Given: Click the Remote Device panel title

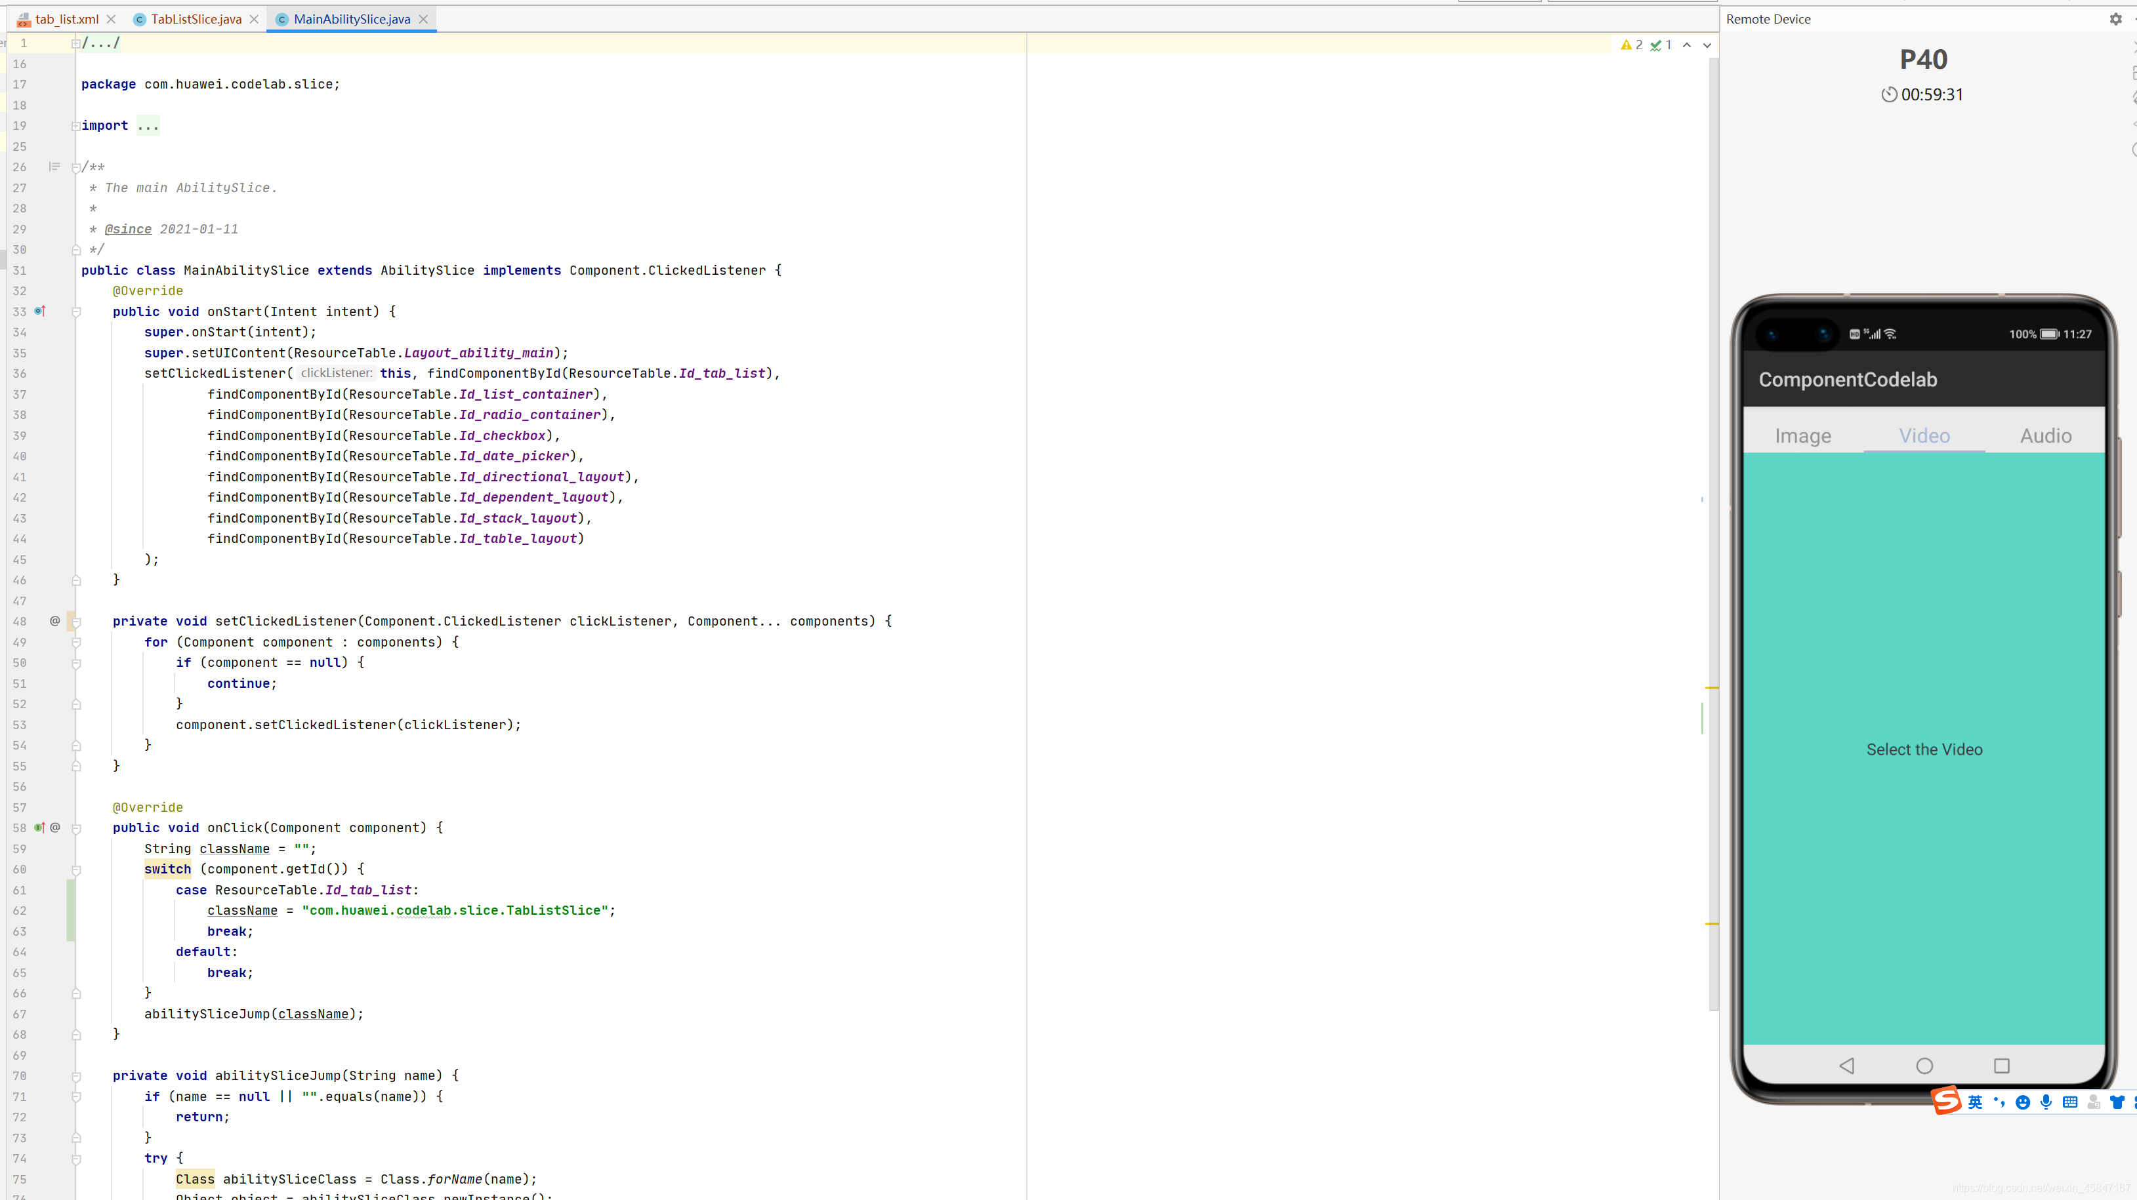Looking at the screenshot, I should 1768,19.
